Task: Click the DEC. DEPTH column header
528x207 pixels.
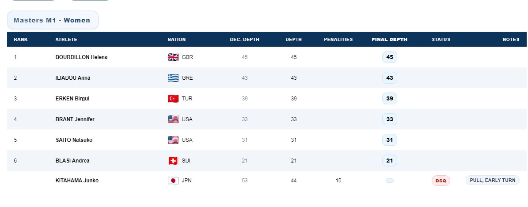Action: [244, 39]
